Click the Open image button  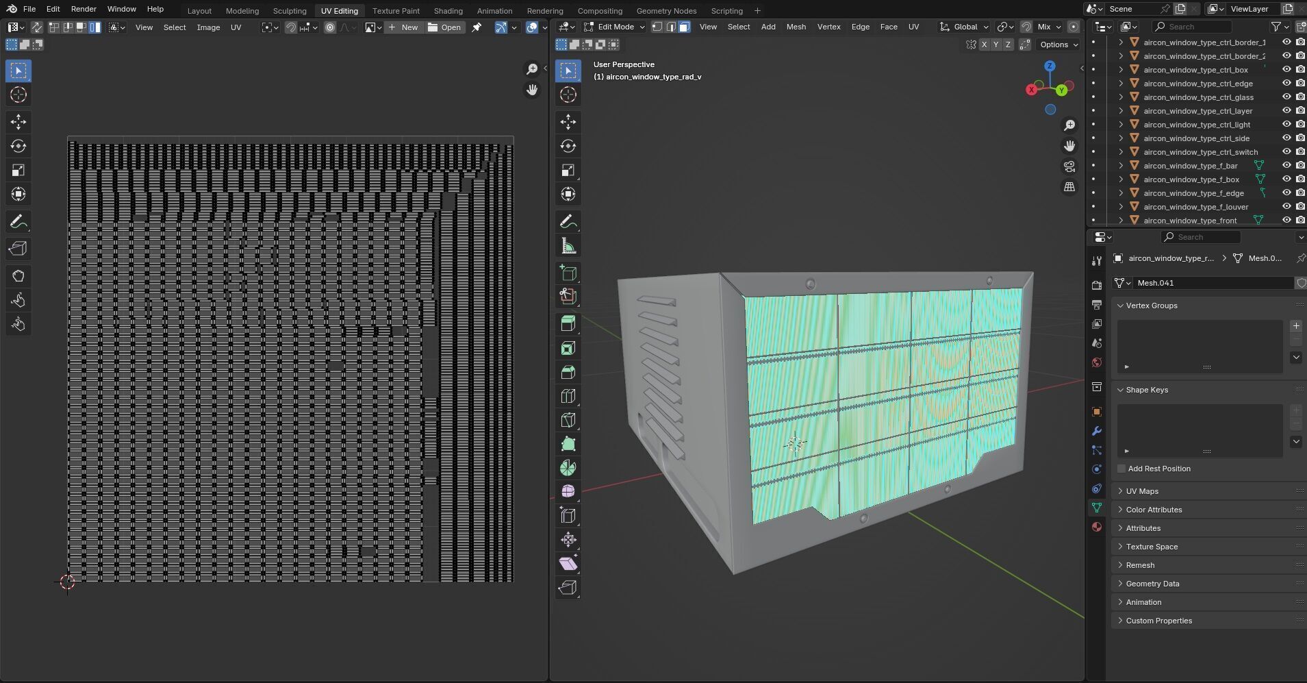click(x=444, y=27)
